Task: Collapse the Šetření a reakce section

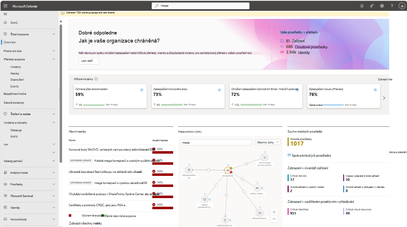Action: tap(54, 114)
